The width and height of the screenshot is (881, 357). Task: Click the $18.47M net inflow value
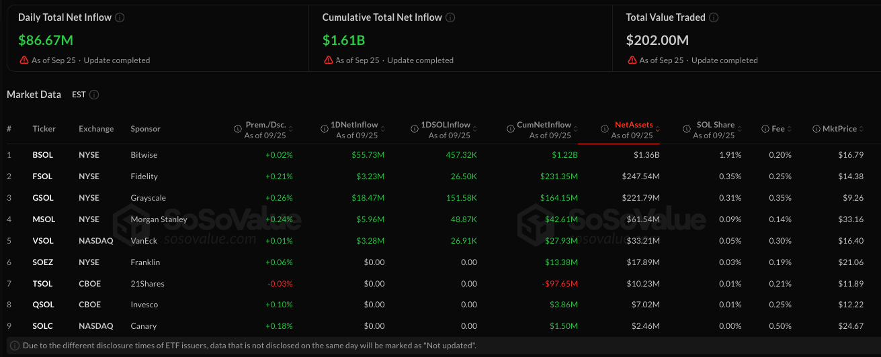[368, 198]
